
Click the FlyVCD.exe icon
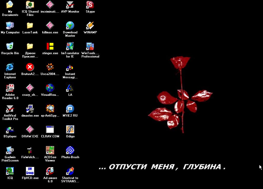(x=30, y=171)
